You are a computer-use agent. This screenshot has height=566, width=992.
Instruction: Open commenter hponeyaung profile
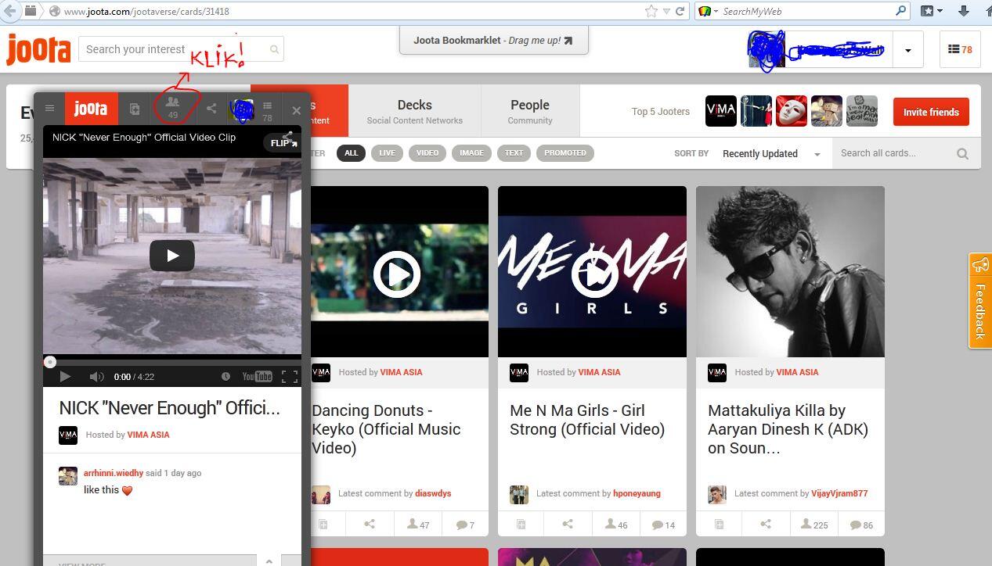click(637, 493)
